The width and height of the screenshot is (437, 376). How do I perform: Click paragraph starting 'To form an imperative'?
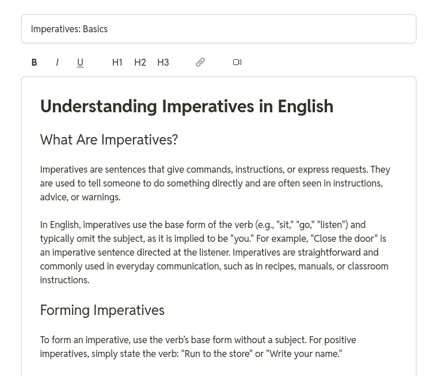(198, 347)
